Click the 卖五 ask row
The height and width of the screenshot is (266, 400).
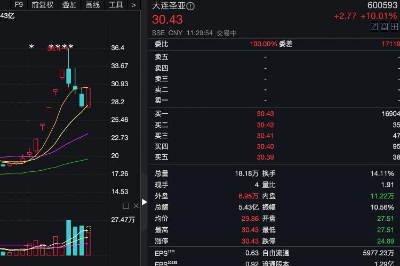274,57
